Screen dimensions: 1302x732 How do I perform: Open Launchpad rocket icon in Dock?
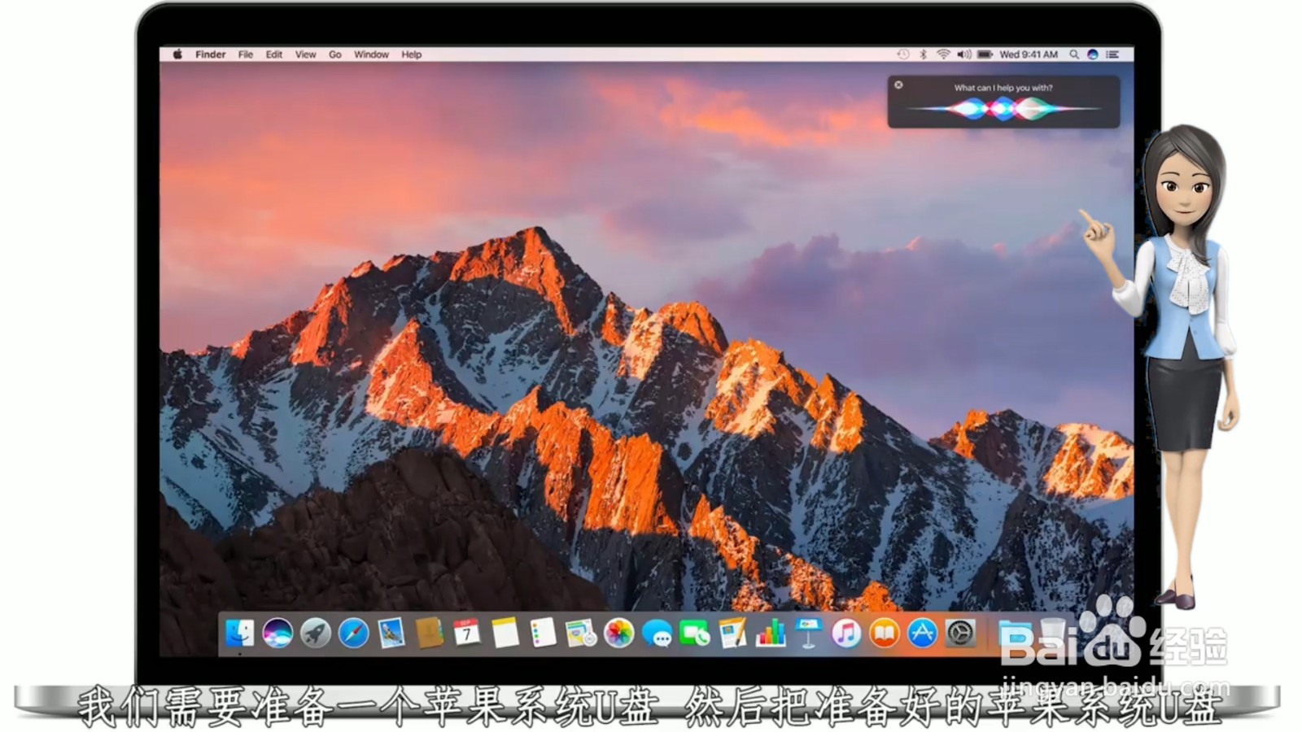coord(316,633)
